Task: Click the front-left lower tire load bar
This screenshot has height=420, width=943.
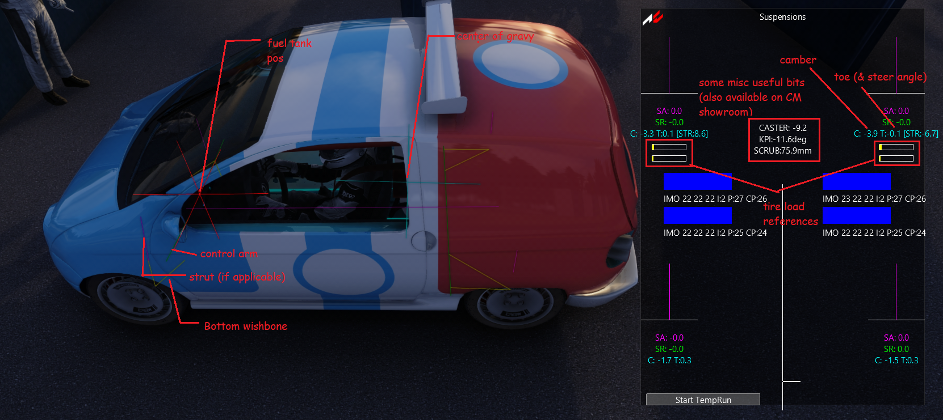Action: click(x=669, y=159)
